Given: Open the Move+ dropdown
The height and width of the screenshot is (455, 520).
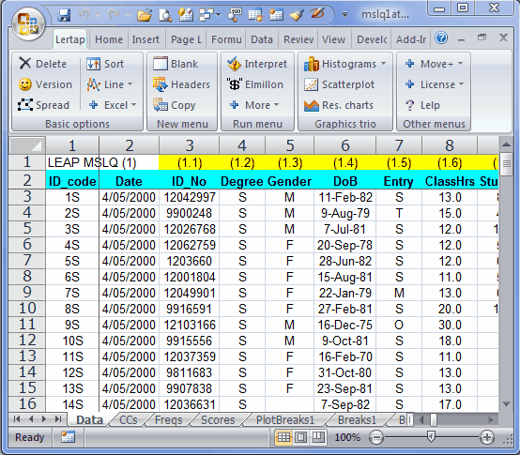Looking at the screenshot, I should point(460,63).
